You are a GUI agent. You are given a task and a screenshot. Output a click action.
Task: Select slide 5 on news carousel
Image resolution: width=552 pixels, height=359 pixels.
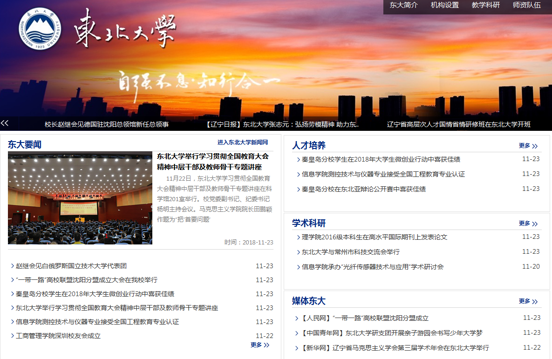coord(143,236)
